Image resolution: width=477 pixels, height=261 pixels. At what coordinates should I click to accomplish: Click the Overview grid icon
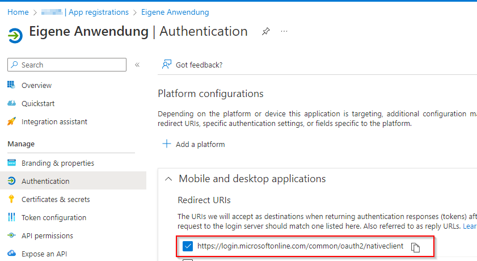click(x=11, y=85)
